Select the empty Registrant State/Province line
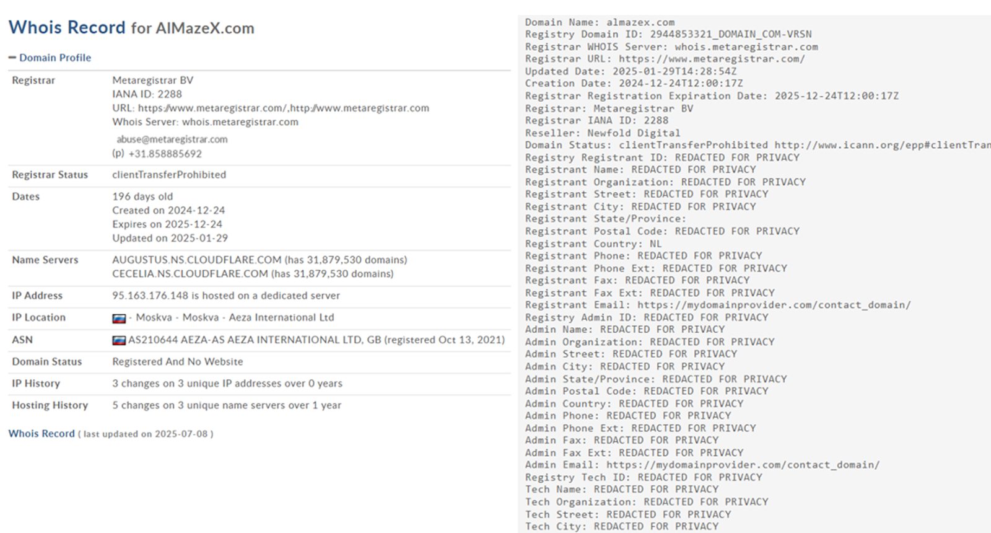 click(606, 219)
